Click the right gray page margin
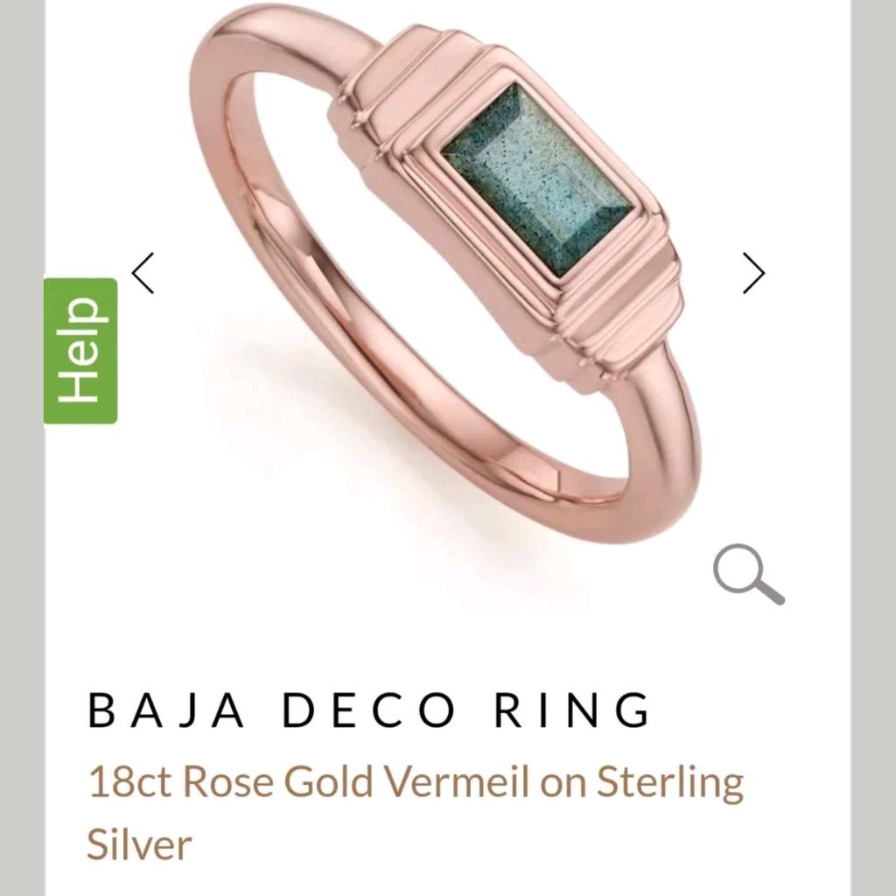This screenshot has height=896, width=896. 873,448
